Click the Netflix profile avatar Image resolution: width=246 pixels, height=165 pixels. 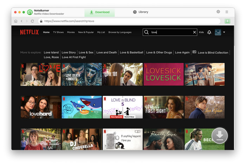point(218,32)
